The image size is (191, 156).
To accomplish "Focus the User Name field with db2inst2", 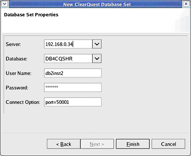I will (x=73, y=73).
